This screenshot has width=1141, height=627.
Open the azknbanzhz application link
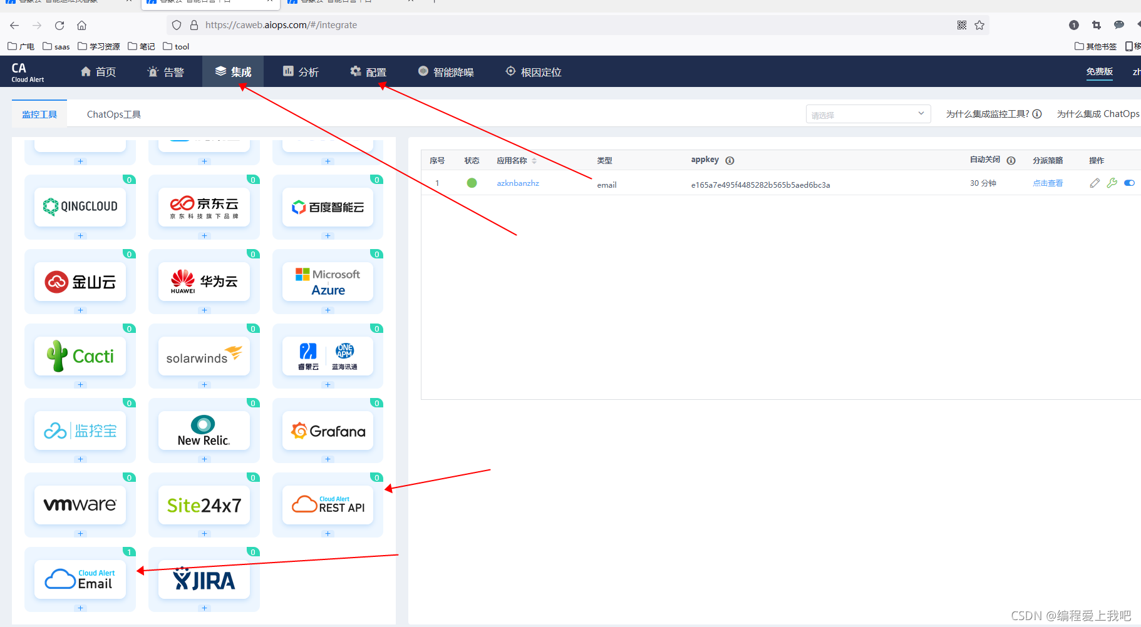[518, 183]
